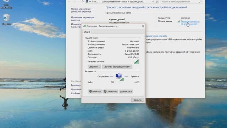Open the Этот компьютер desktop icon
The width and height of the screenshot is (227, 128).
(6, 4)
